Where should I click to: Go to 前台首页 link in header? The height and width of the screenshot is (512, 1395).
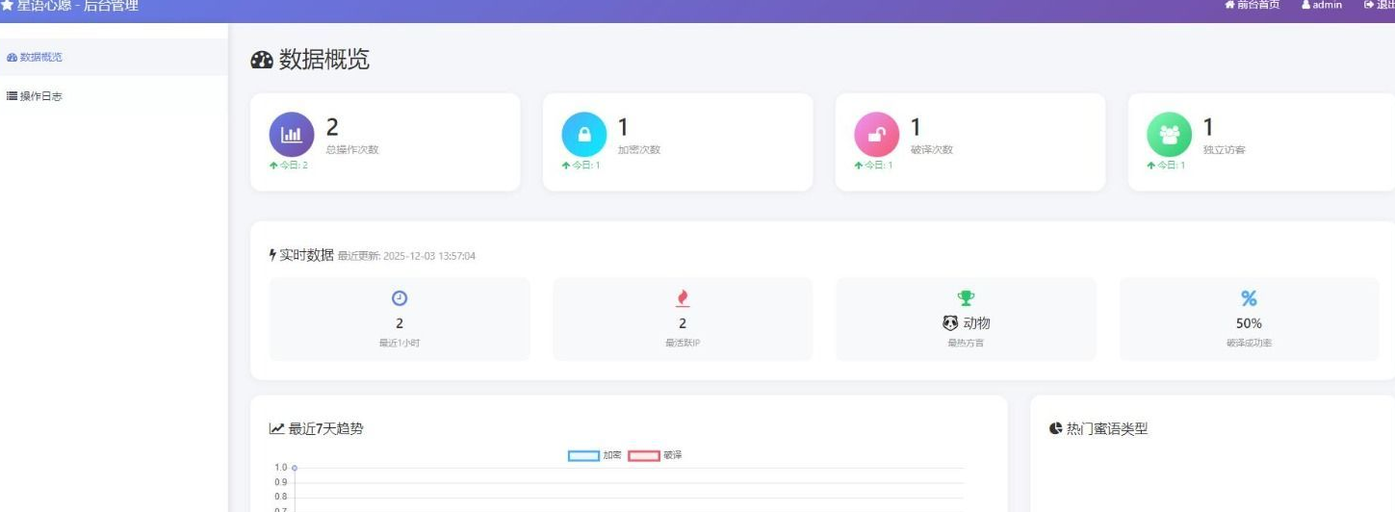tap(1253, 5)
